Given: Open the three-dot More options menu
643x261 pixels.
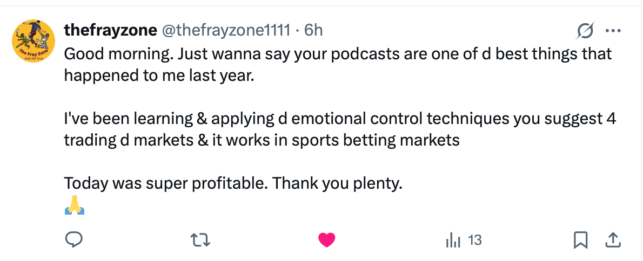Looking at the screenshot, I should (613, 30).
